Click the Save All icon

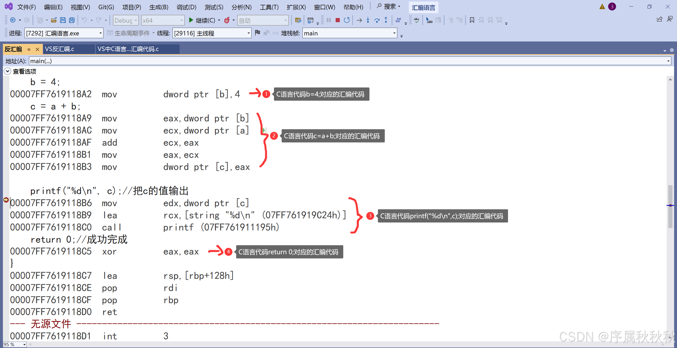[x=72, y=20]
